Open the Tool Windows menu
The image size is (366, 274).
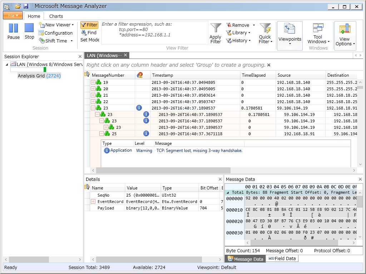[318, 34]
